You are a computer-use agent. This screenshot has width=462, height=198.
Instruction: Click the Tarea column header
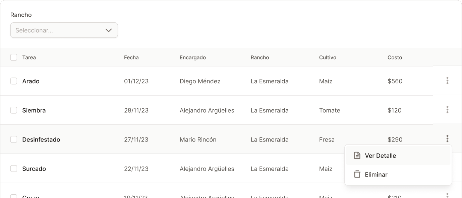click(29, 58)
